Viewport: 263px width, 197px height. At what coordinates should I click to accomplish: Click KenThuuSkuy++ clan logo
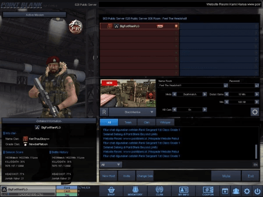25,138
